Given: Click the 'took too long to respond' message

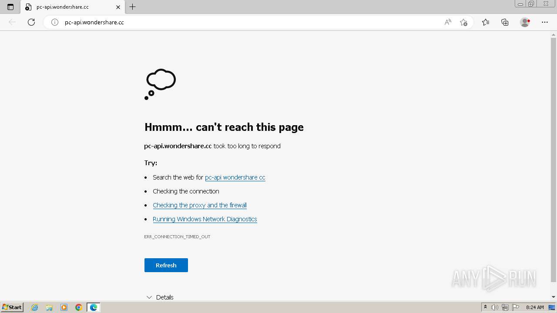Looking at the screenshot, I should pos(247,146).
